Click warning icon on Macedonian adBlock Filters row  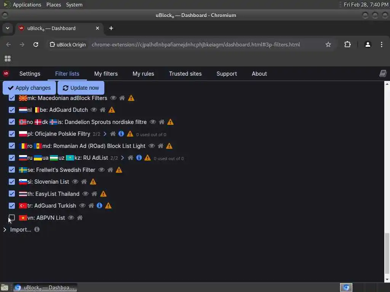[x=131, y=98]
